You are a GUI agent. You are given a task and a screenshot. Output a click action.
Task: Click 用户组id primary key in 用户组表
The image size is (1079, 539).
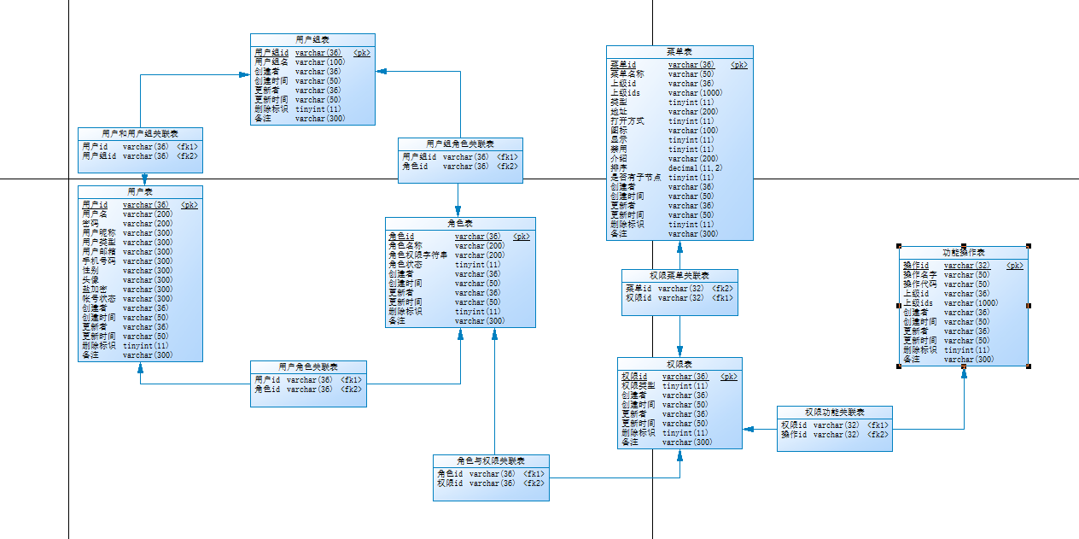(312, 53)
